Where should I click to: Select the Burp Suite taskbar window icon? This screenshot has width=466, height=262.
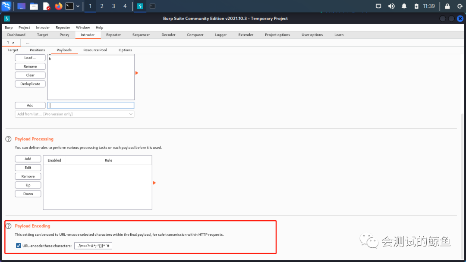[140, 6]
